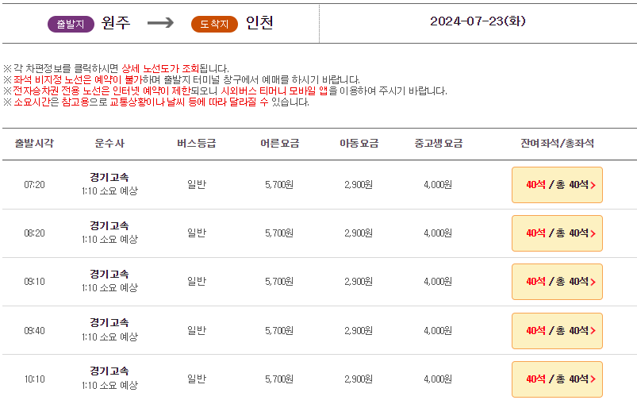Click the 버스등급 column header
The image size is (637, 400).
click(197, 143)
